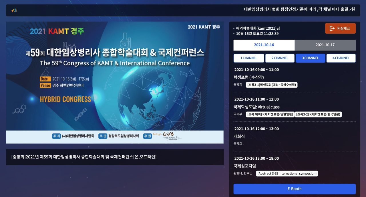Open [초록3-1]학생포럼(대상~동상수상작) abstract
Image resolution: width=366 pixels, height=197 pixels.
[272, 85]
